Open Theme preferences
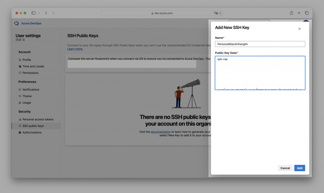 pos(27,96)
